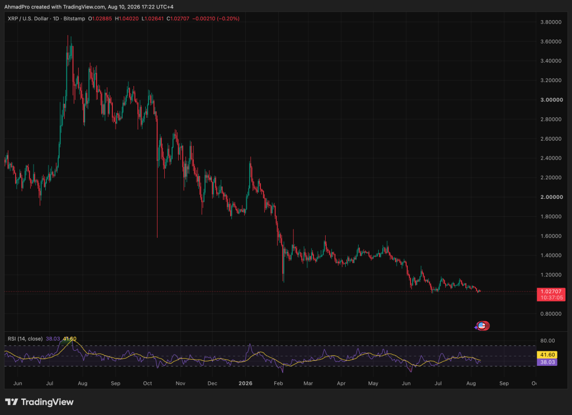572x415 pixels.
Task: Click the Nov label on the time axis
Action: point(180,383)
